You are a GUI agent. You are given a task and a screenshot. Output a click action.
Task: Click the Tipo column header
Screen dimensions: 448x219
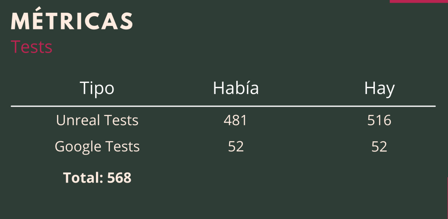(x=97, y=88)
